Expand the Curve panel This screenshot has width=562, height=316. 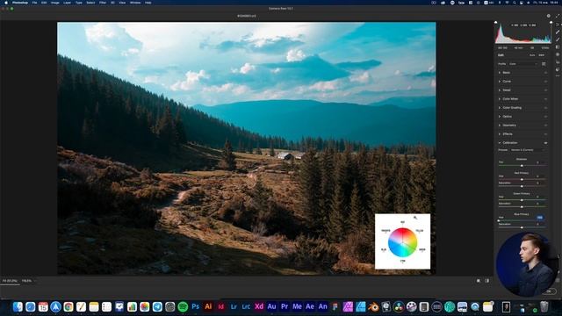(x=507, y=82)
